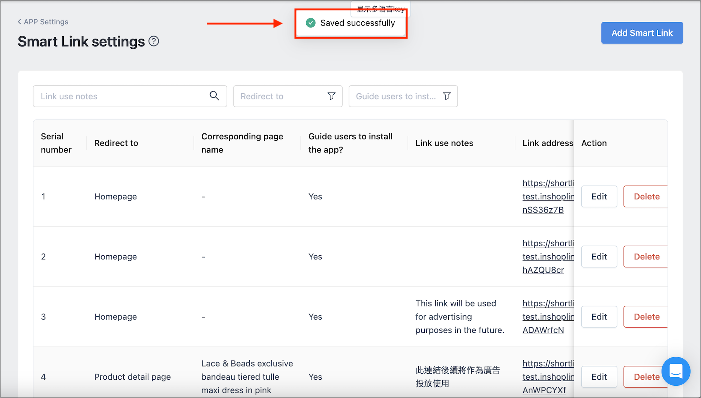The width and height of the screenshot is (701, 398).
Task: Open link ending hAZQU8cr
Action: coord(548,257)
